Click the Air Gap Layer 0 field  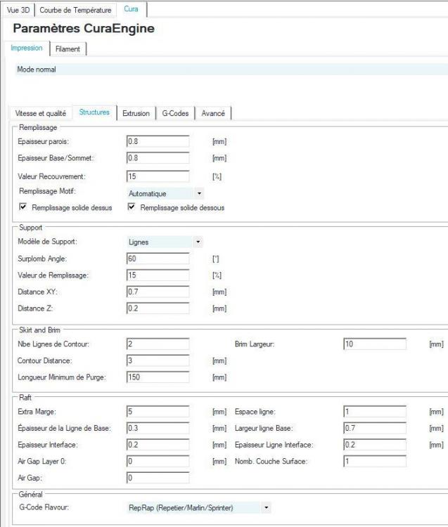158,461
